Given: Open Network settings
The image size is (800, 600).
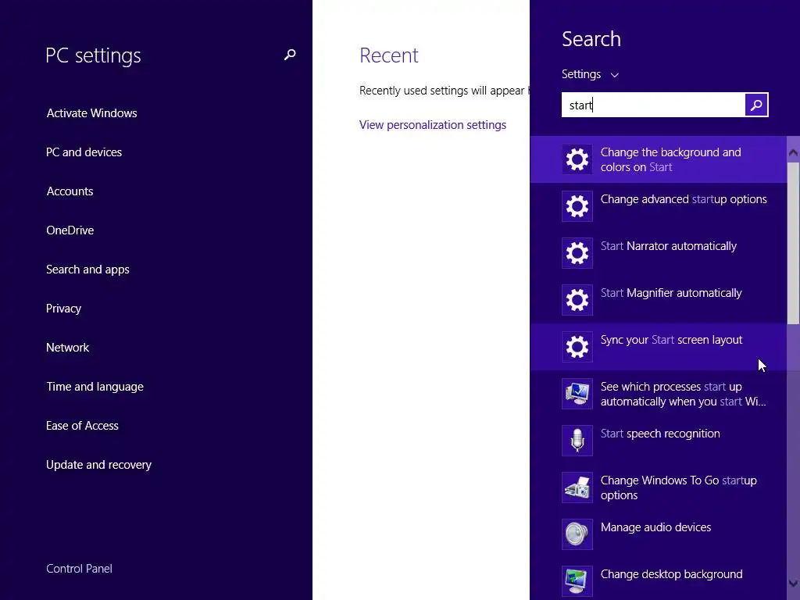Looking at the screenshot, I should tap(68, 348).
